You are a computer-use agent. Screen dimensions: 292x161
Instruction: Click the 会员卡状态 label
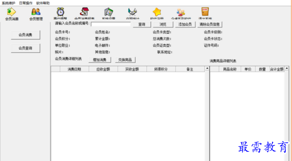(x=213, y=39)
